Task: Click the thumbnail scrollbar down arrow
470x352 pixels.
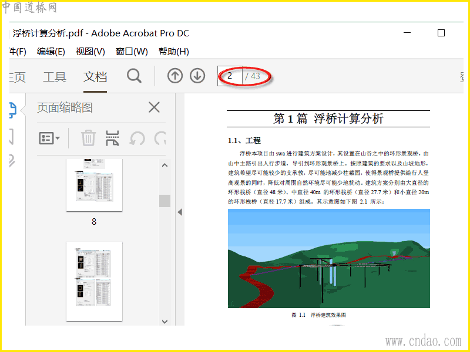Action: point(165,321)
